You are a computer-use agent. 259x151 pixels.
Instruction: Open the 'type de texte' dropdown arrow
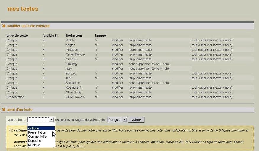[52, 120]
